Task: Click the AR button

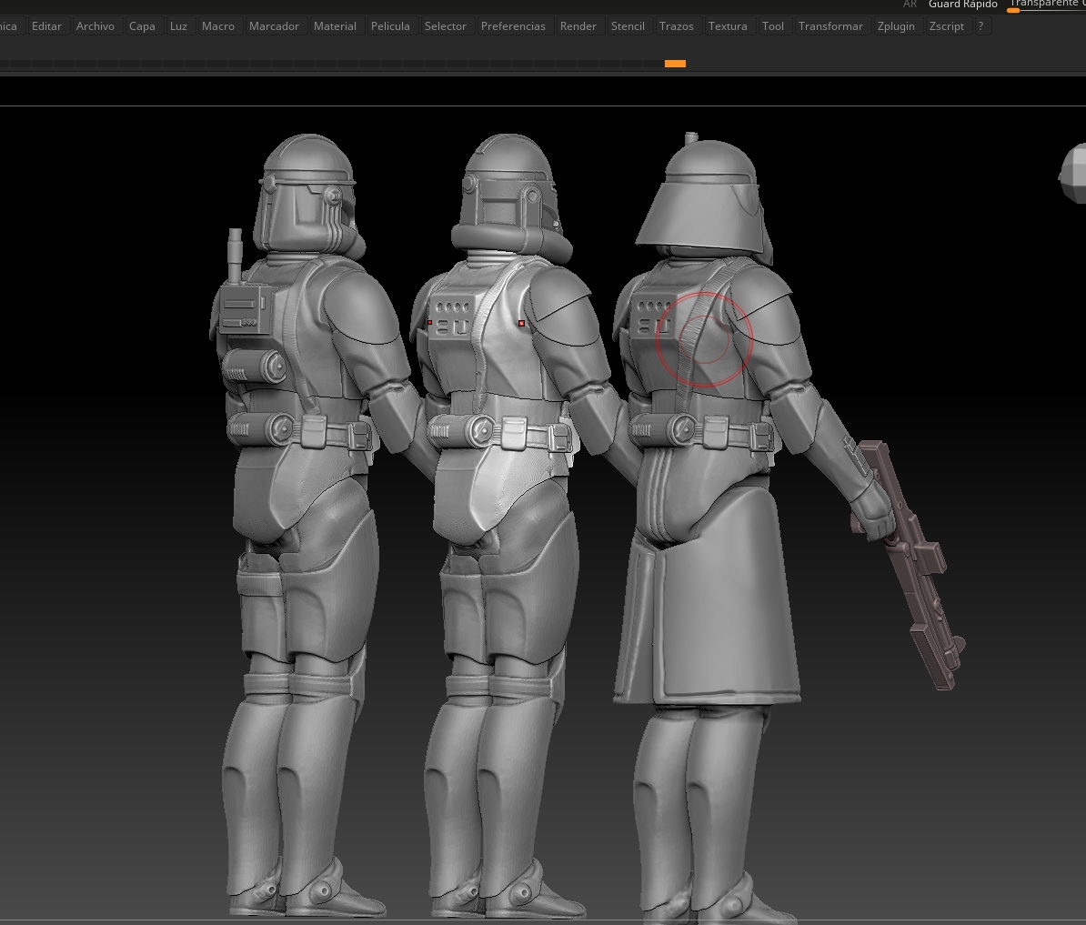Action: tap(910, 5)
